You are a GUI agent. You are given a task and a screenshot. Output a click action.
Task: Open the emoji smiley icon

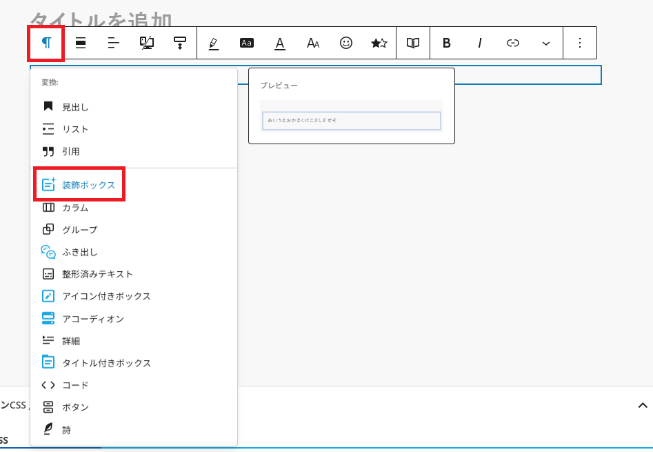pos(346,43)
